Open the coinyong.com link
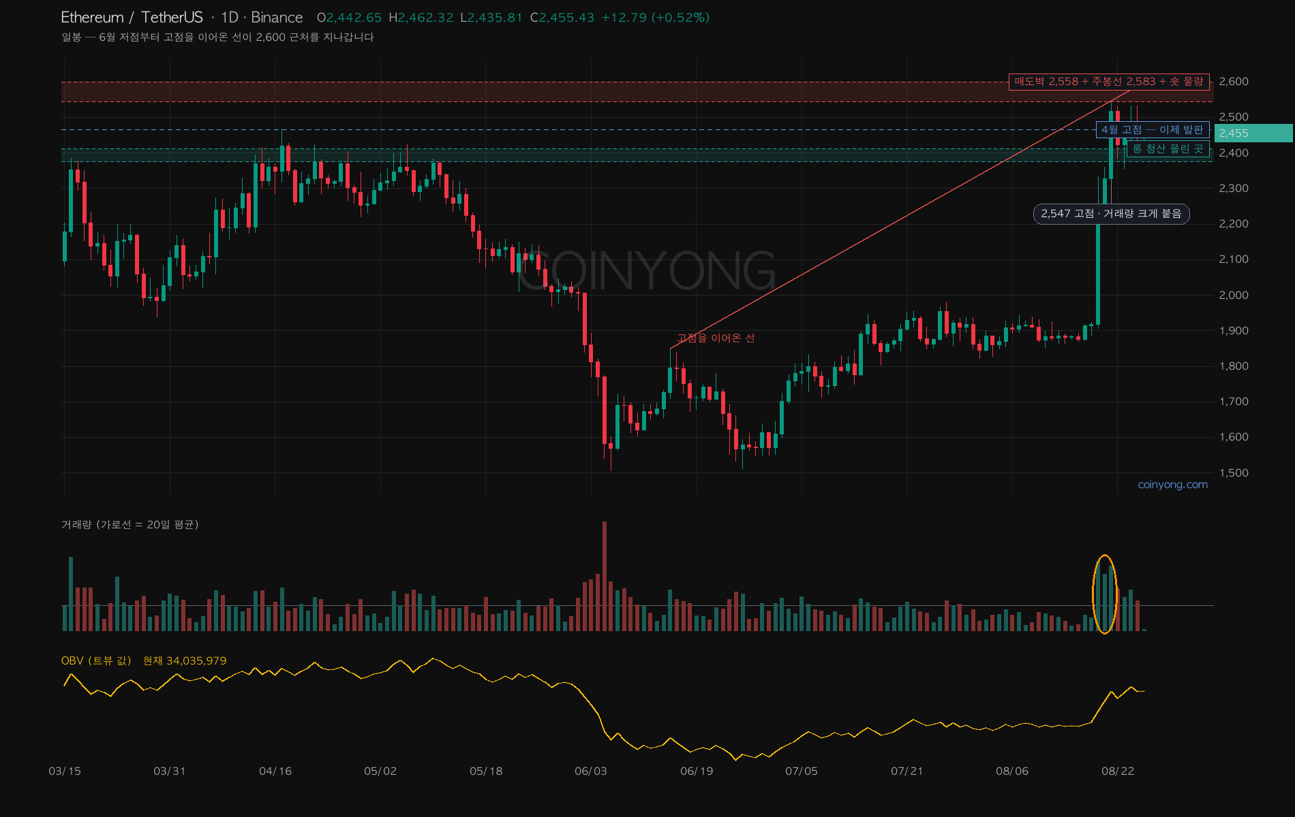 tap(1172, 485)
